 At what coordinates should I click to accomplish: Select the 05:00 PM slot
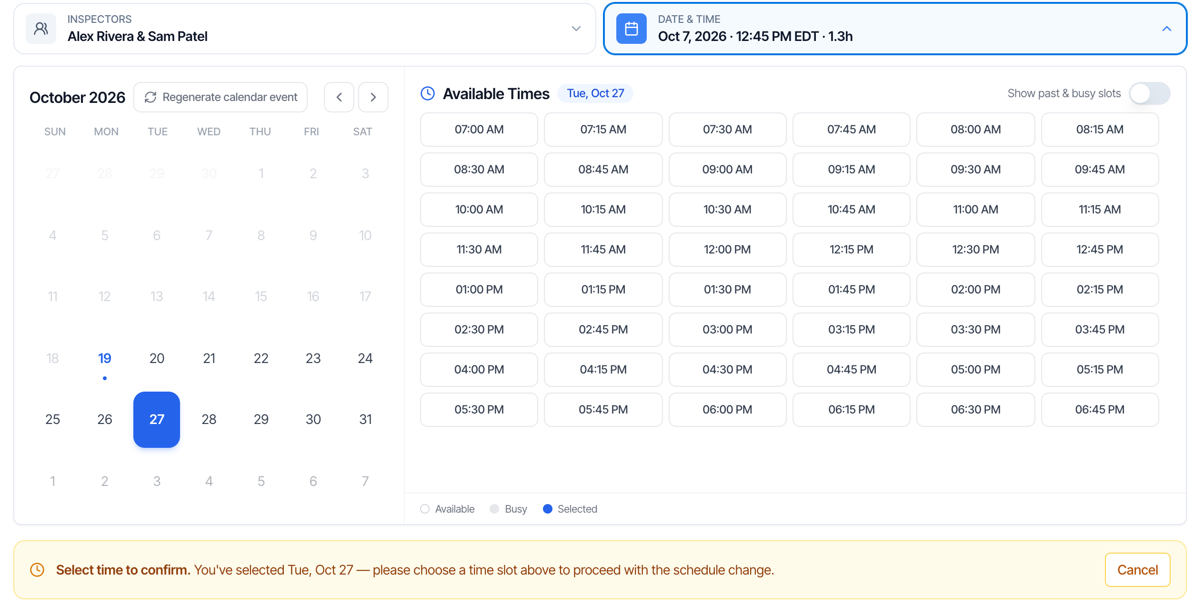coord(975,370)
